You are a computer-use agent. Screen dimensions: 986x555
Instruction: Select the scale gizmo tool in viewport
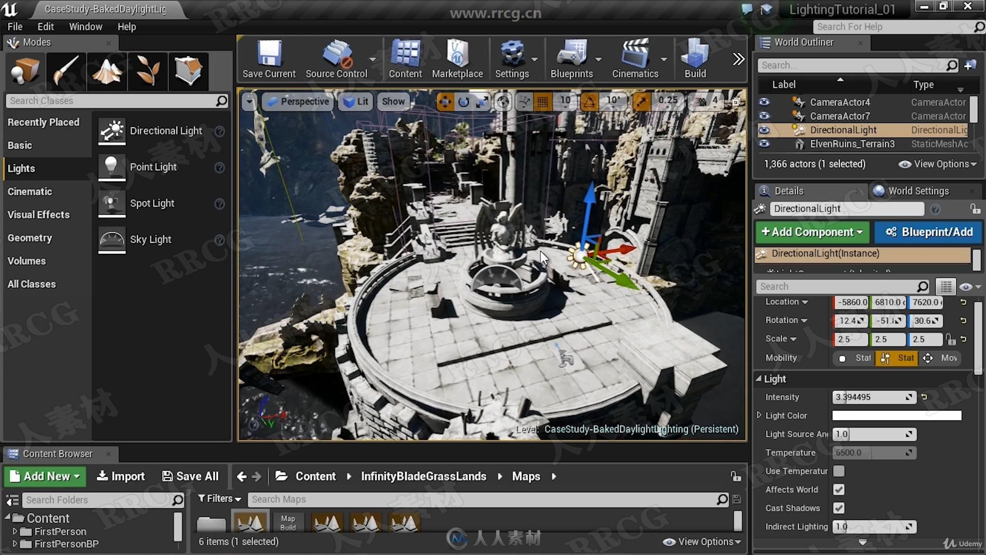tap(482, 102)
